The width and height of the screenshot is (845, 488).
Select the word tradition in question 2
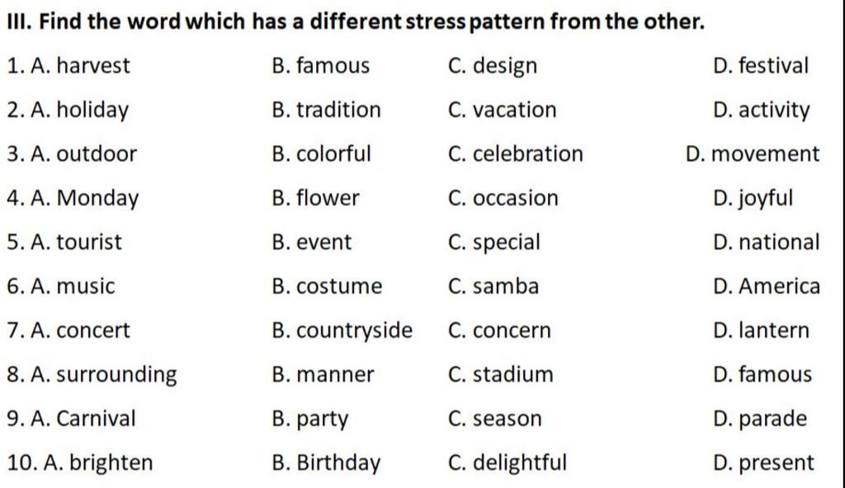[x=338, y=110]
